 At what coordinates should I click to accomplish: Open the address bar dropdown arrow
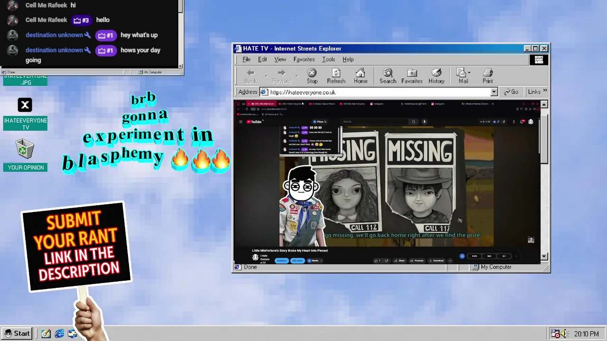tap(494, 92)
